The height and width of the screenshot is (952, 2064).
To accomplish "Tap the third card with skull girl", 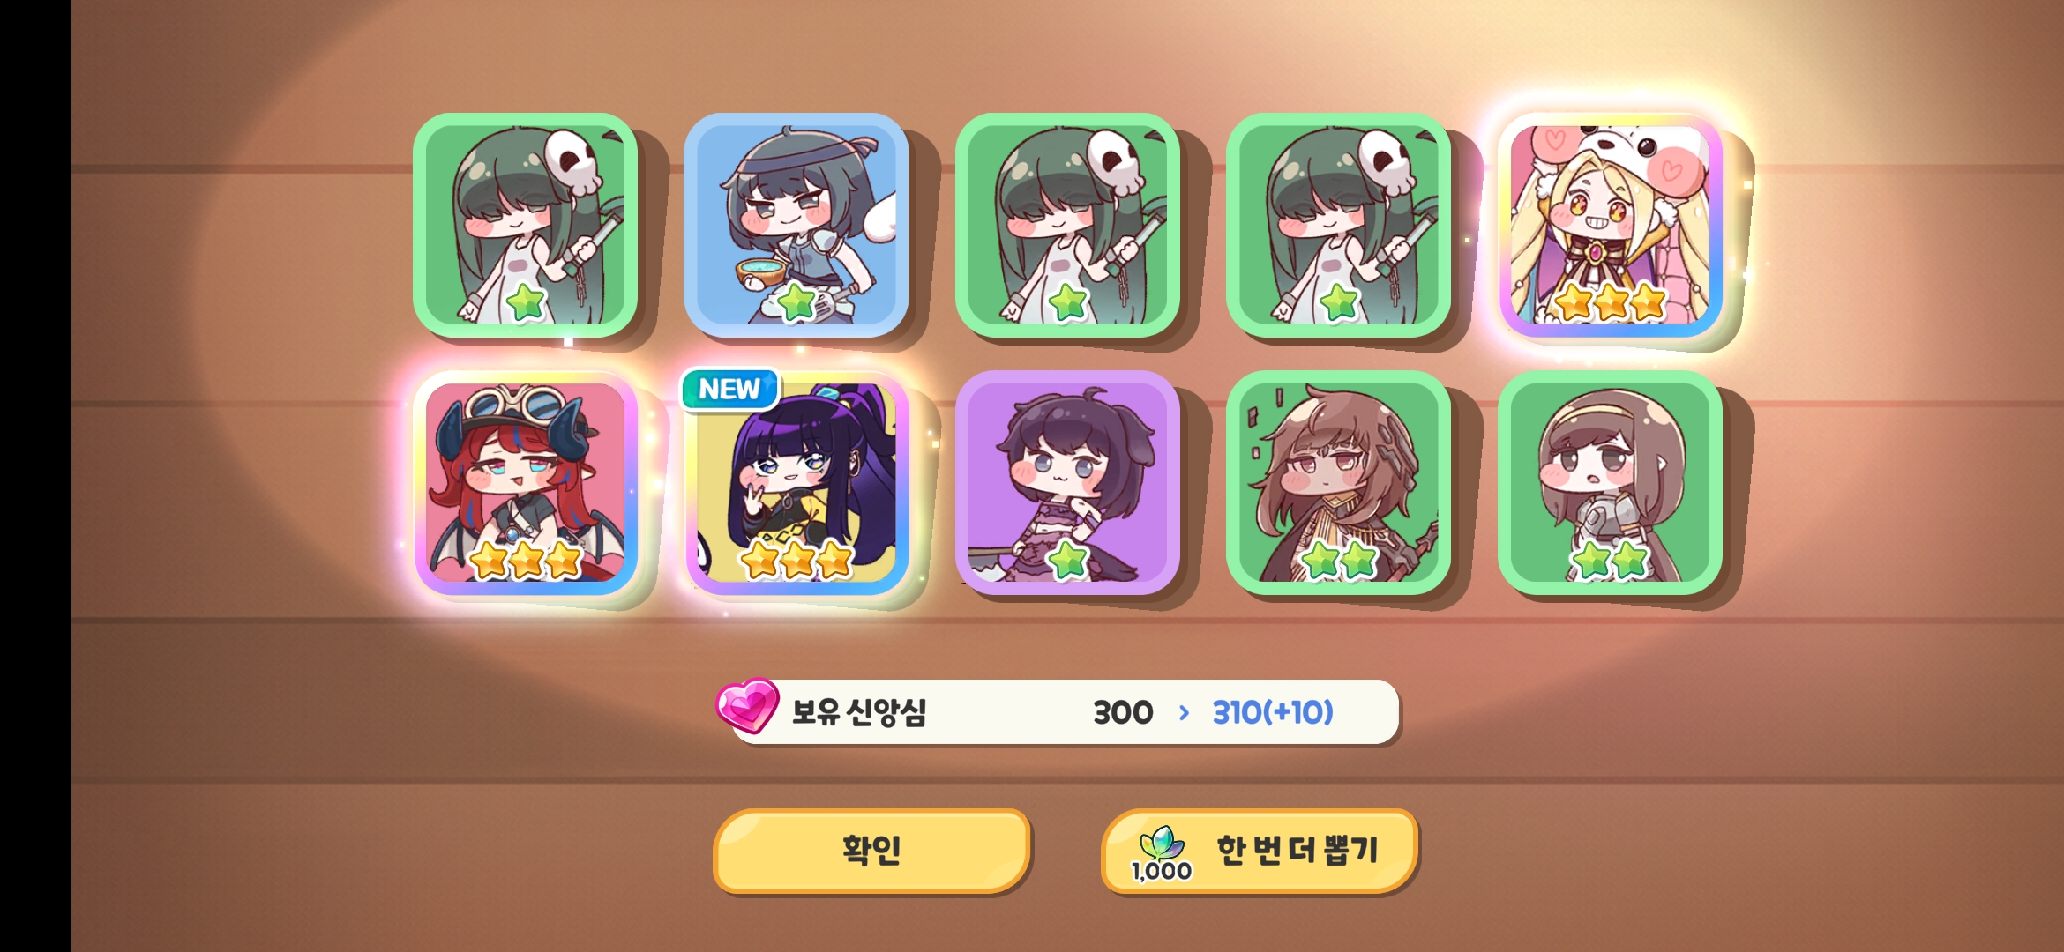I will click(x=1067, y=225).
